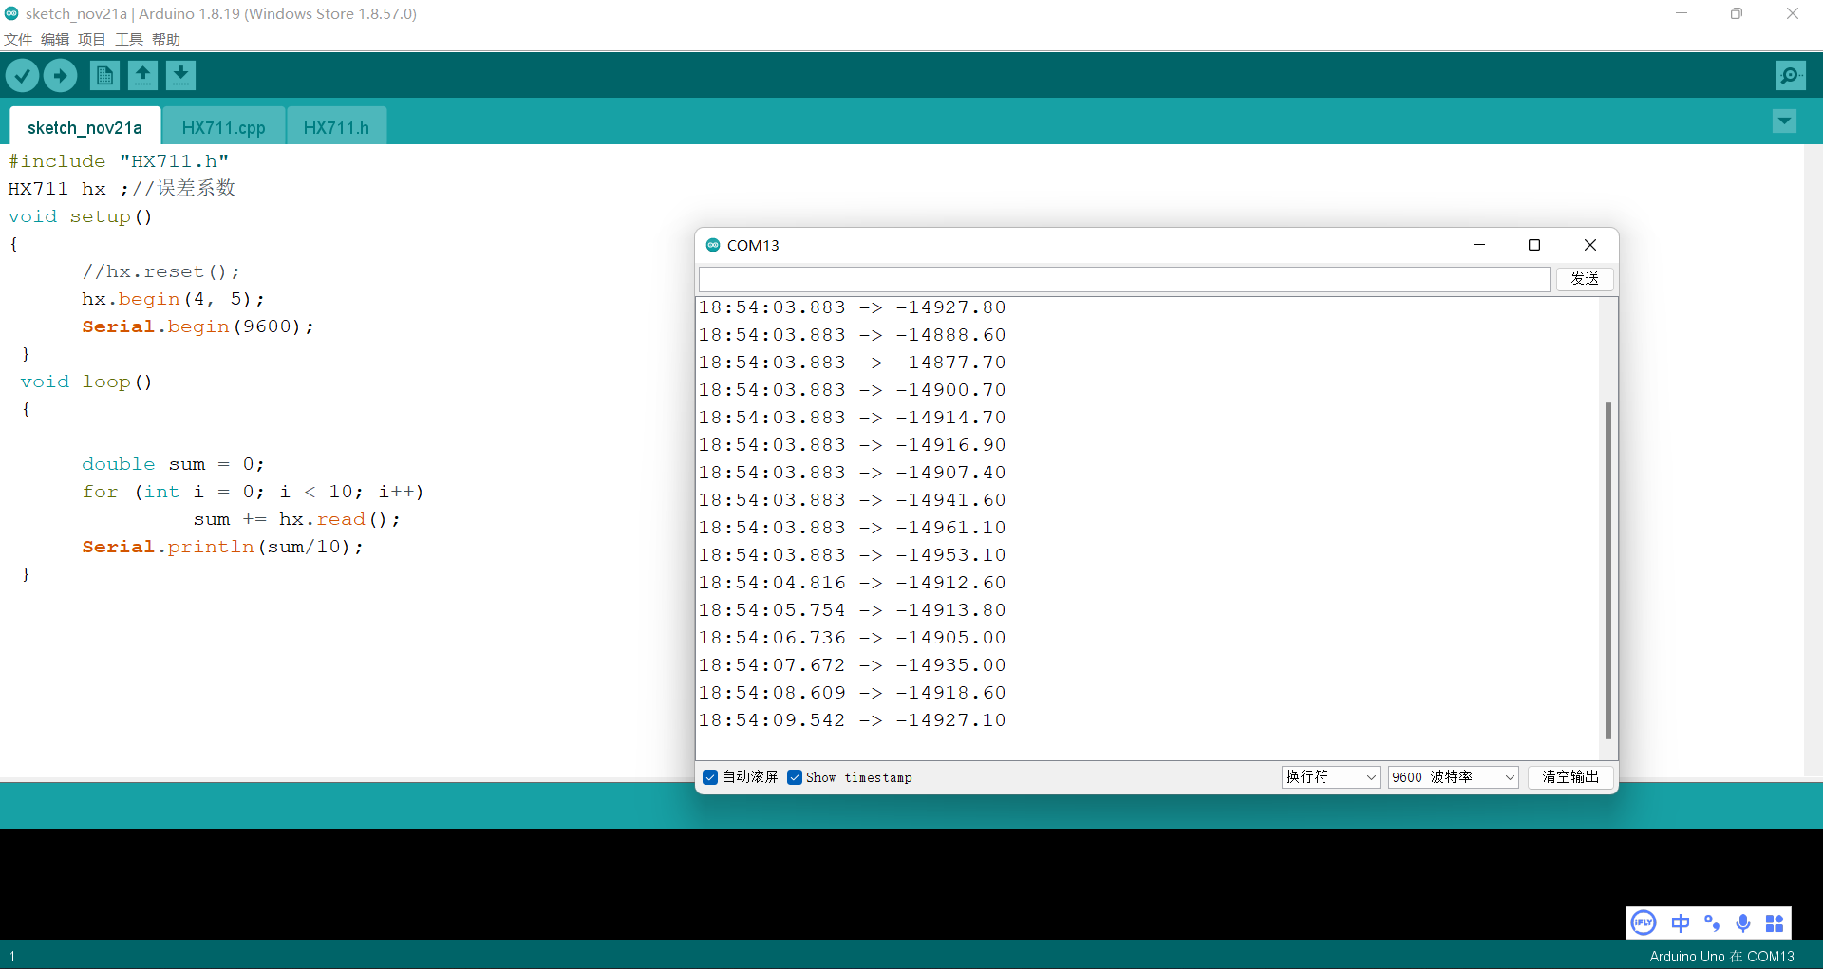This screenshot has height=969, width=1823.
Task: Click the //hx.reset(); comment line
Action: tap(160, 271)
